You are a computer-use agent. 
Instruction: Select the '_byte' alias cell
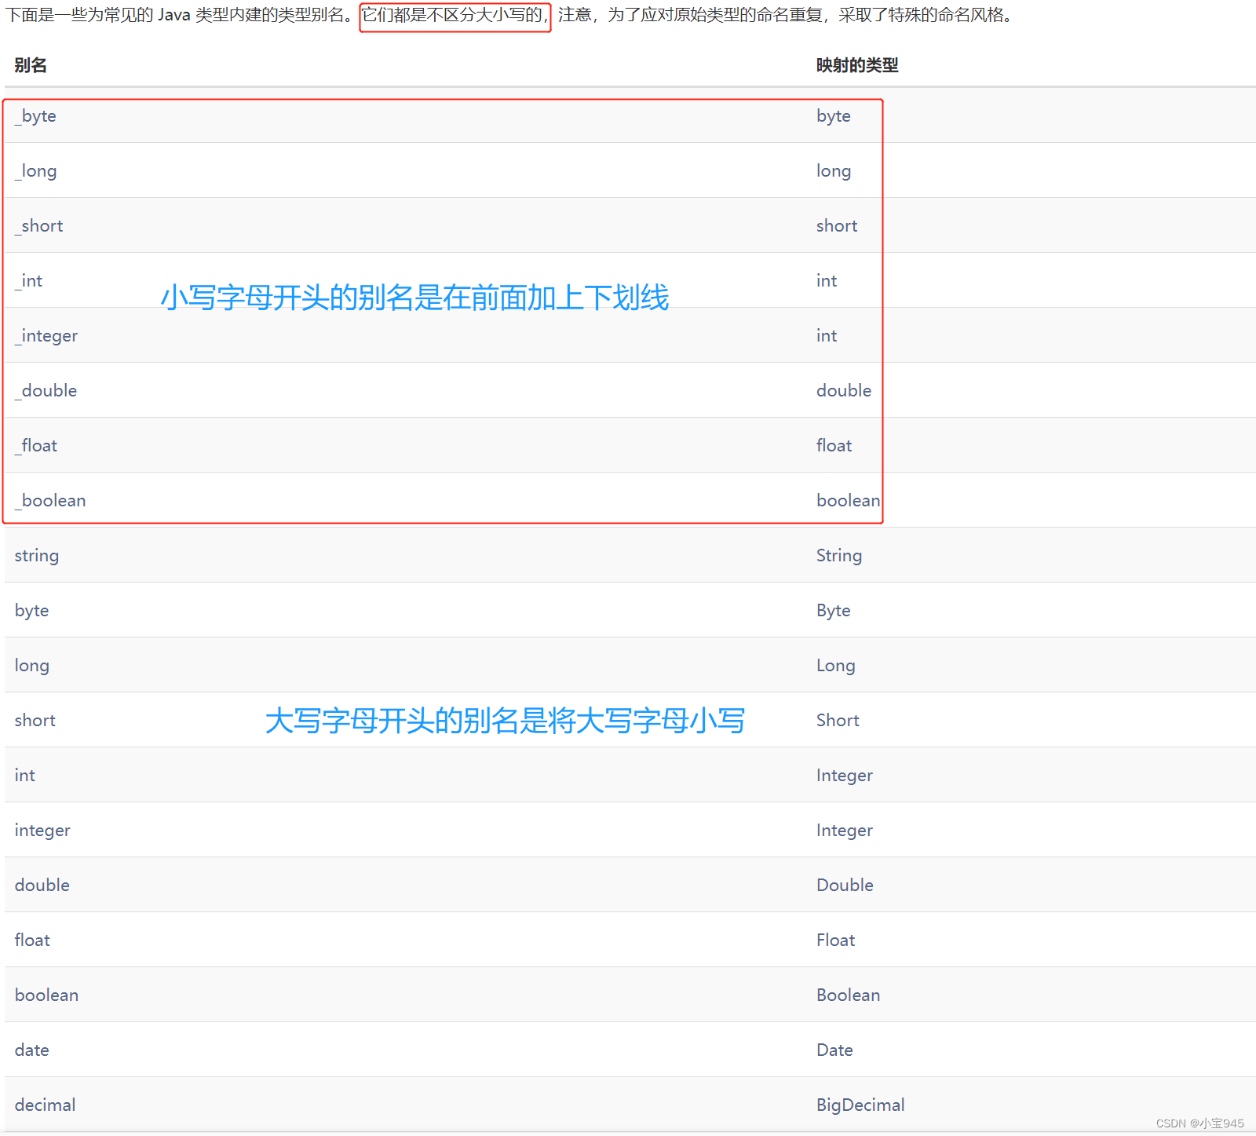click(35, 116)
